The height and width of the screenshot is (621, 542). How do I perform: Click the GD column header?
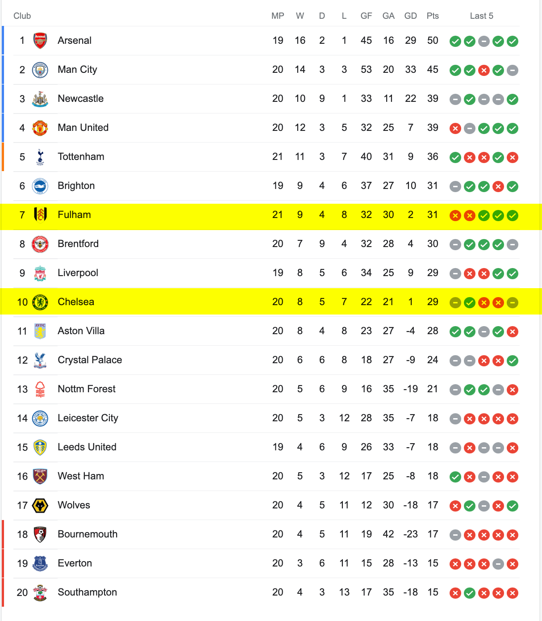click(x=410, y=16)
